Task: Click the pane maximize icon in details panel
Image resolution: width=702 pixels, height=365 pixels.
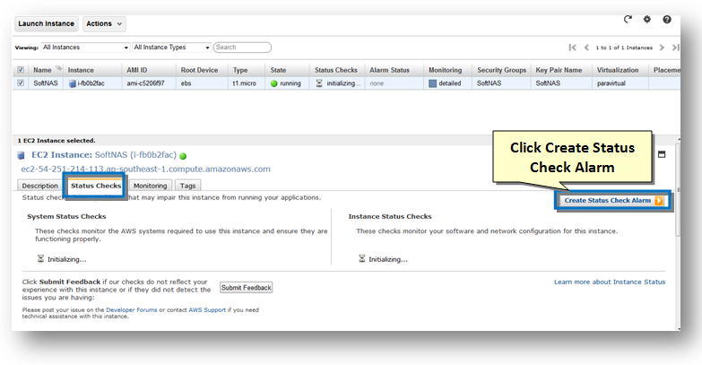Action: [x=663, y=154]
